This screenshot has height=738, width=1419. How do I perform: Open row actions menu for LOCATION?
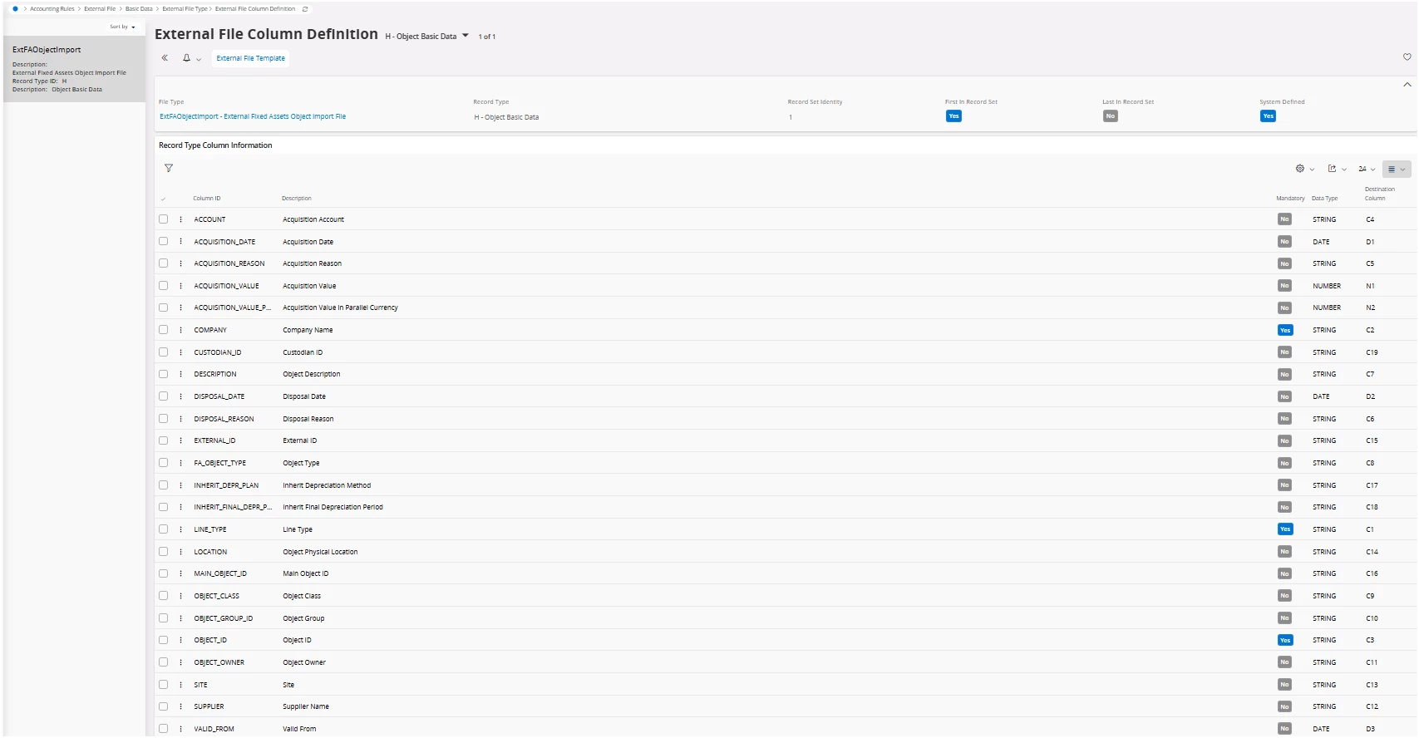pos(180,552)
